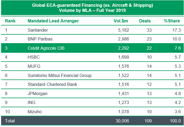Click the Mandated Lead Arranger header
Screen dimensions: 184x127
[53, 21]
